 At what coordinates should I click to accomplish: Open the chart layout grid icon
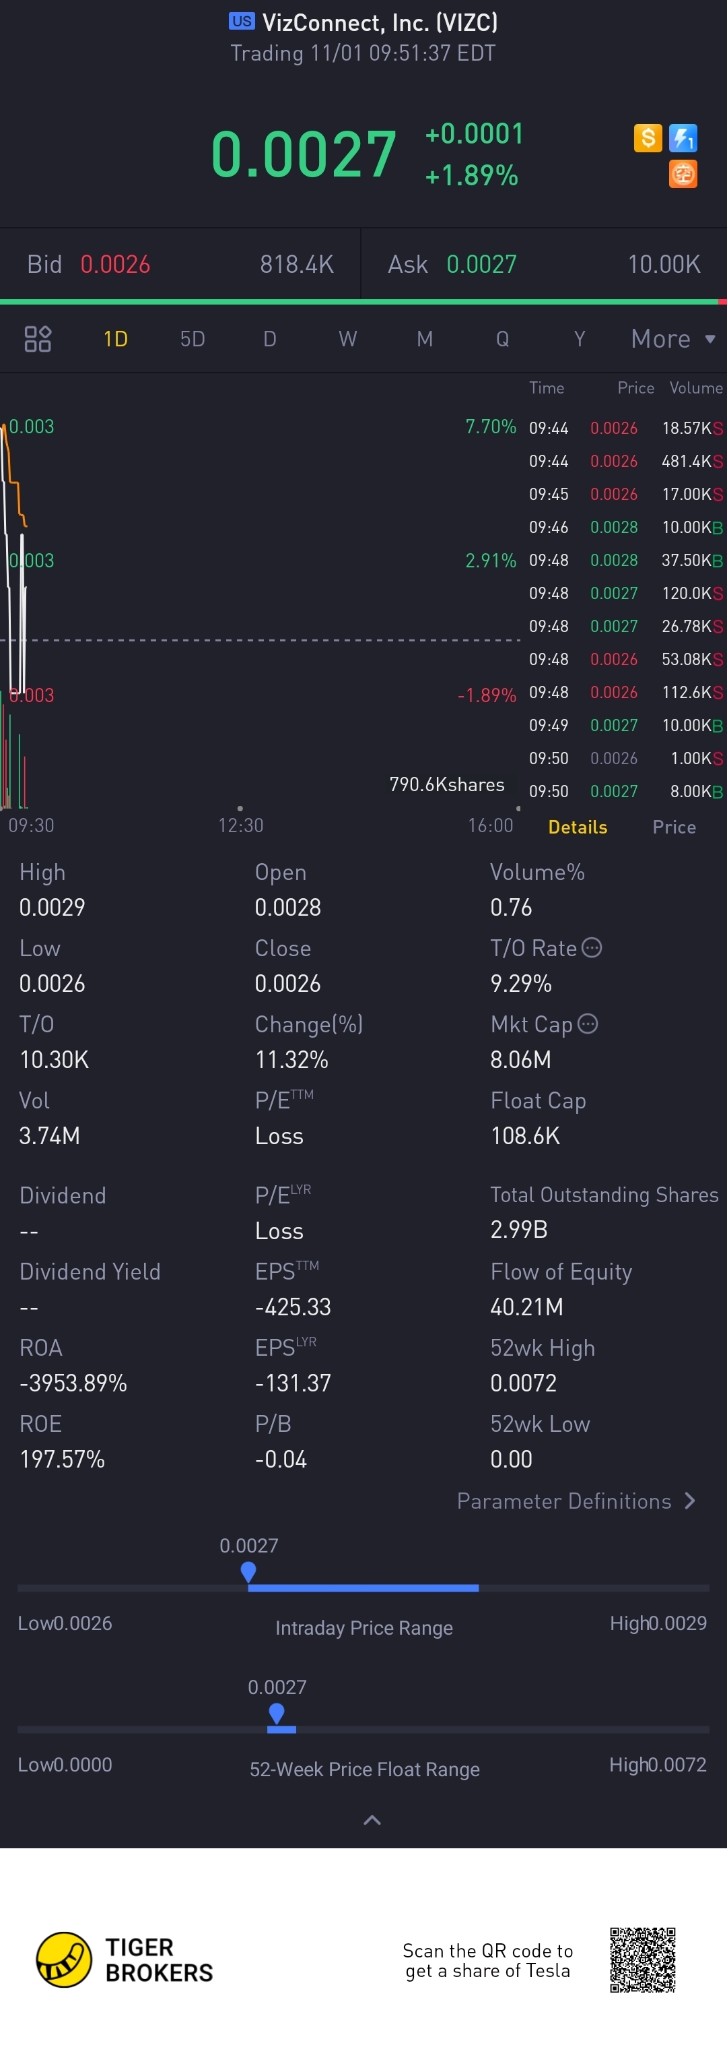point(38,339)
